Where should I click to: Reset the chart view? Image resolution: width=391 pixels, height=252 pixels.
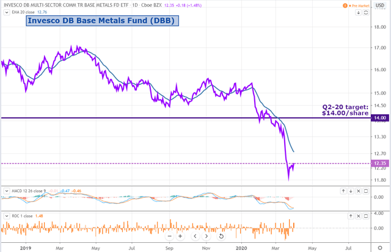pos(221,236)
